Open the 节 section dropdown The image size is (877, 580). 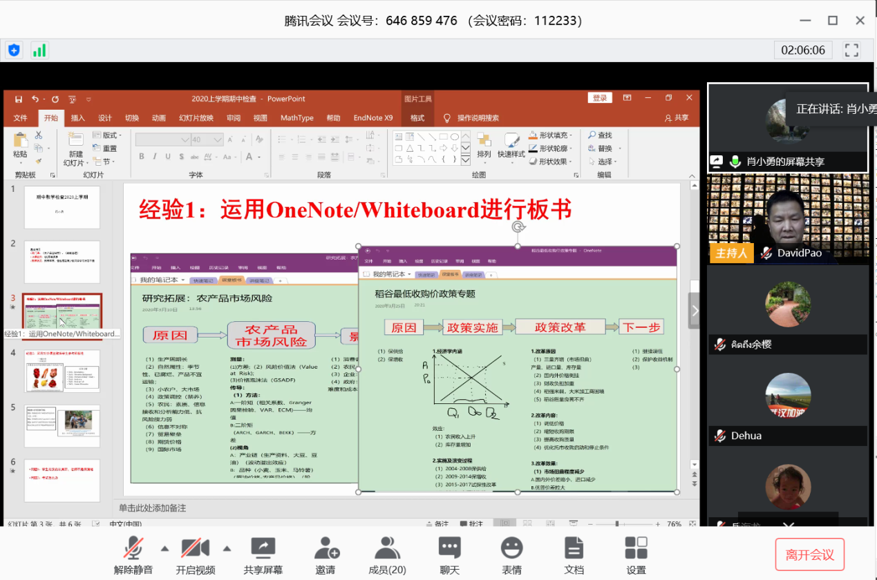103,162
